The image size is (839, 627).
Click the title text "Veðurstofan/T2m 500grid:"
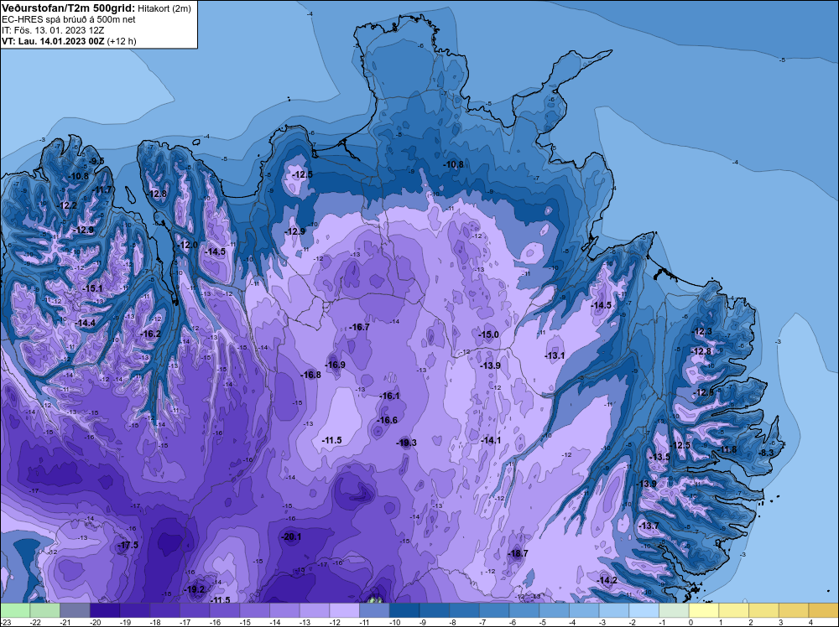tap(69, 8)
